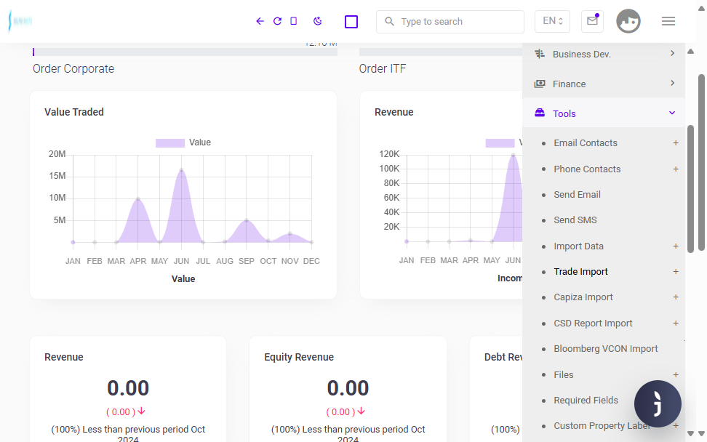
Task: Open the user avatar menu
Action: coord(628,21)
